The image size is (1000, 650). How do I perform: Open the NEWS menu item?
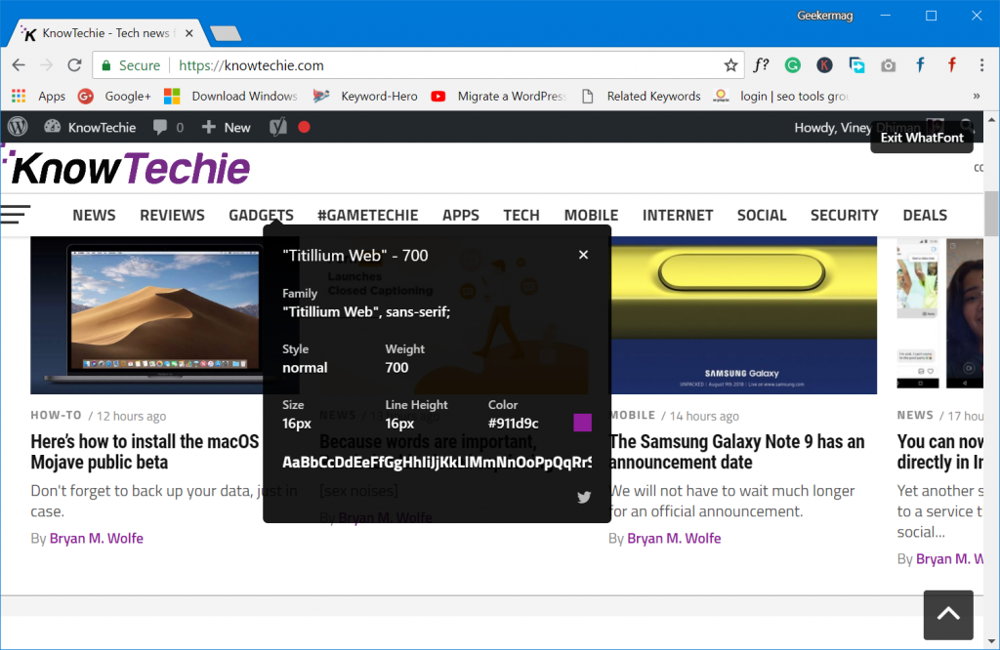point(94,216)
